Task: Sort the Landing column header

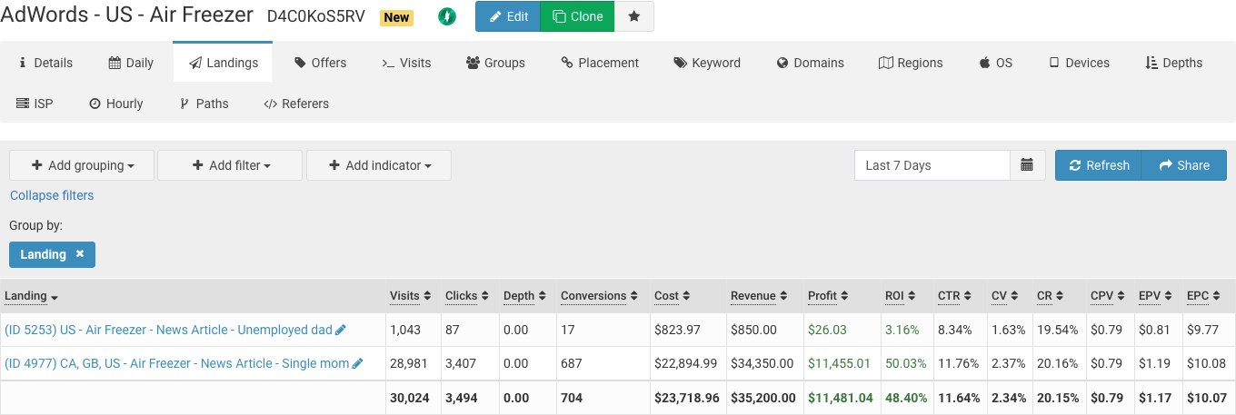Action: pos(32,296)
